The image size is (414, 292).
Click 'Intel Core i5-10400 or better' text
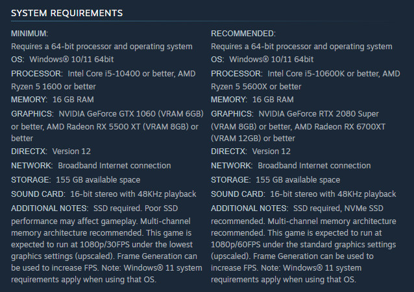tap(121, 74)
